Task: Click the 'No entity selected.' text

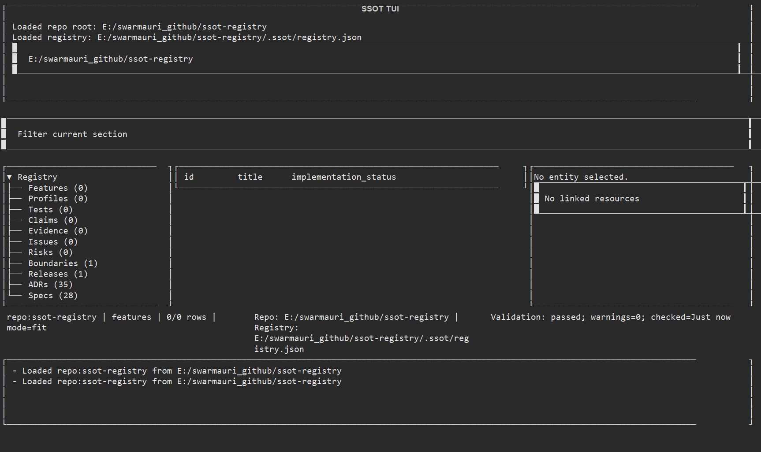Action: 581,177
